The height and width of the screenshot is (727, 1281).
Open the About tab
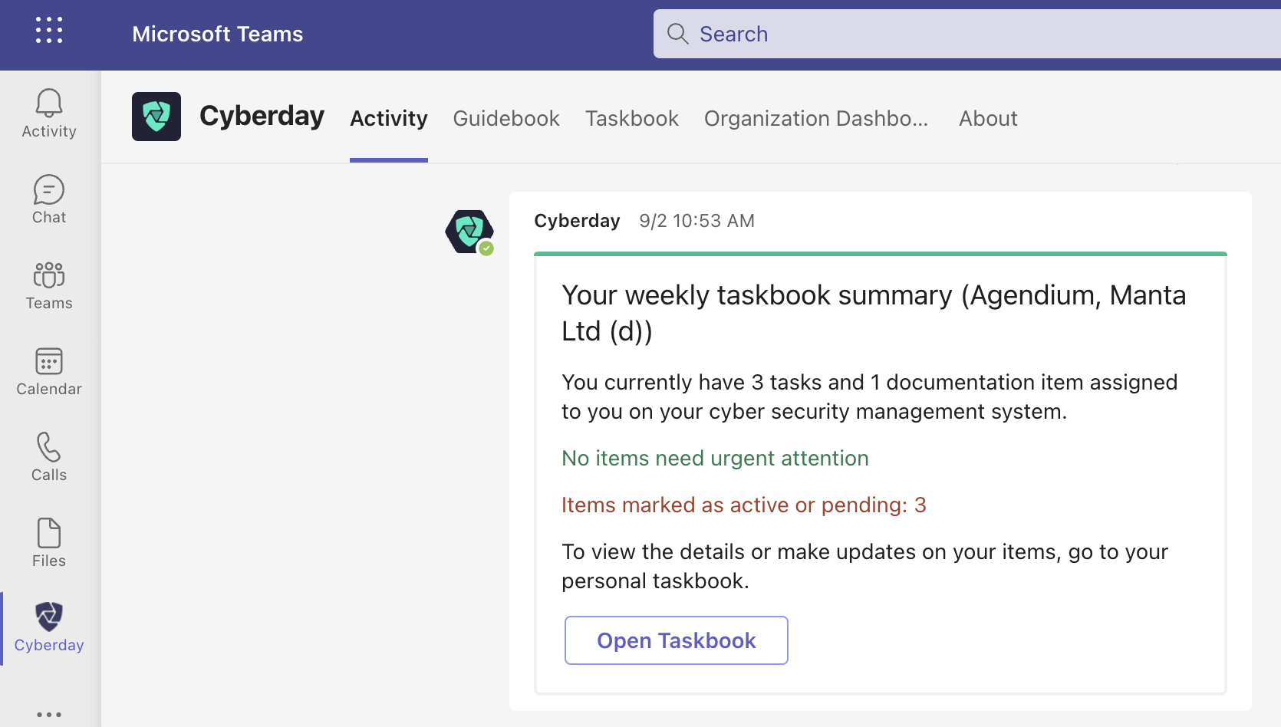coord(988,118)
